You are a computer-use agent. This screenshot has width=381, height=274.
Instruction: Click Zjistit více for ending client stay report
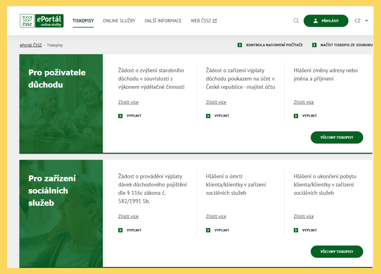pos(304,217)
